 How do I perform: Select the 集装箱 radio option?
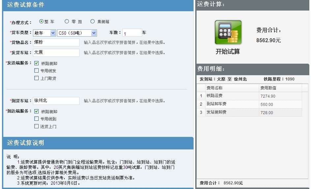coord(92,21)
